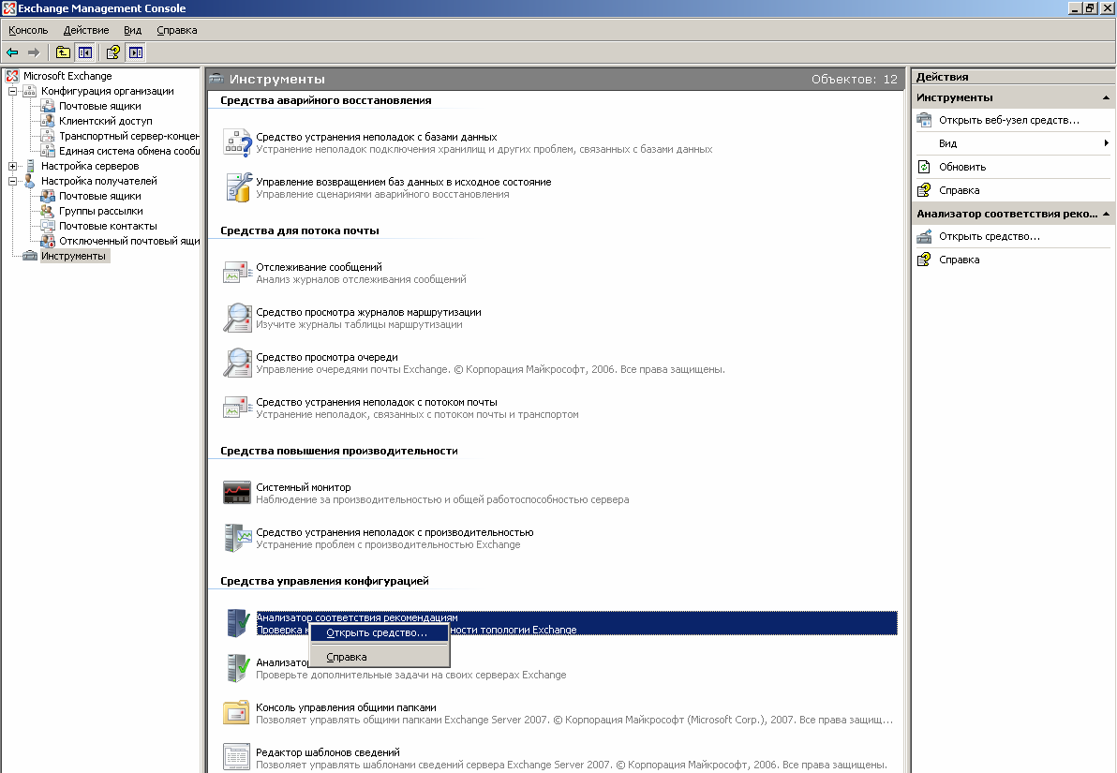The width and height of the screenshot is (1117, 773).
Task: Click the Обновить refresh icon in Actions
Action: (924, 167)
